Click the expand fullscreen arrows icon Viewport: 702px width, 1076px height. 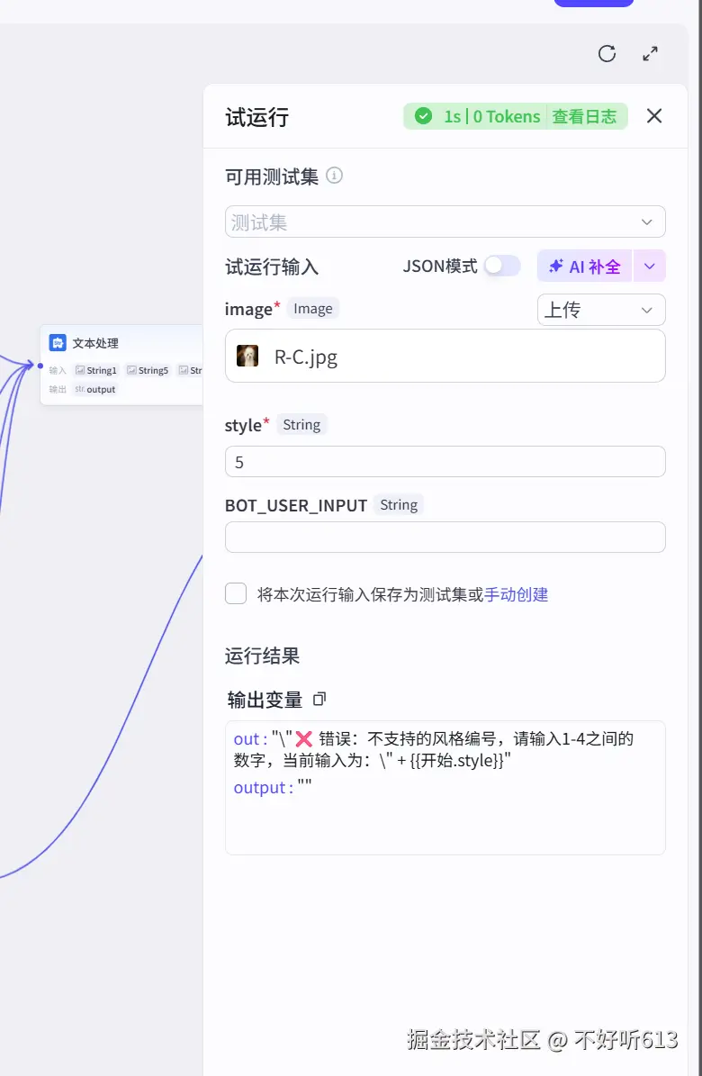click(650, 53)
